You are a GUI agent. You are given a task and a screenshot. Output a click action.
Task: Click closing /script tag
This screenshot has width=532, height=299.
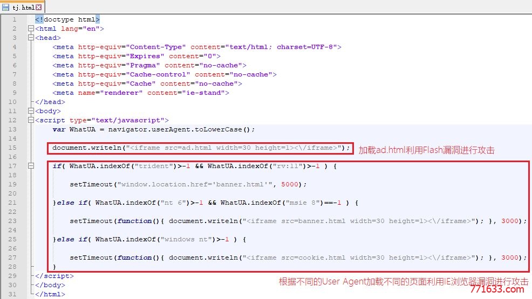(x=54, y=276)
